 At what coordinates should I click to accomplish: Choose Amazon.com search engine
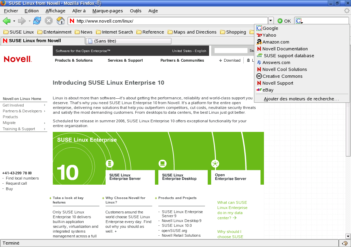click(x=302, y=42)
